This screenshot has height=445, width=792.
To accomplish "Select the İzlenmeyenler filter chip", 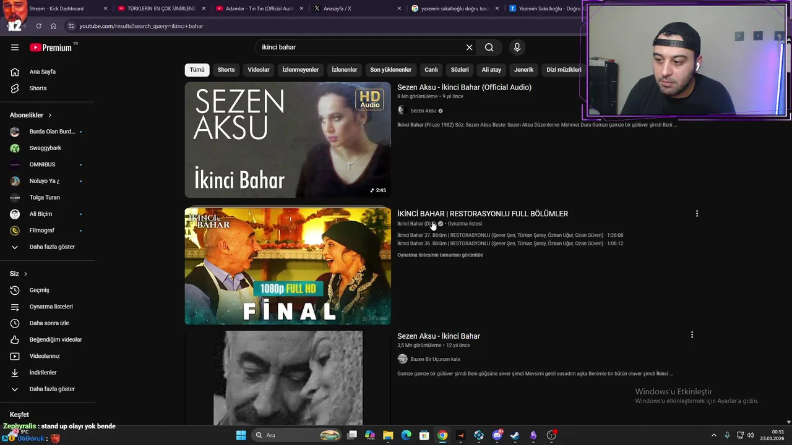I will (x=301, y=70).
